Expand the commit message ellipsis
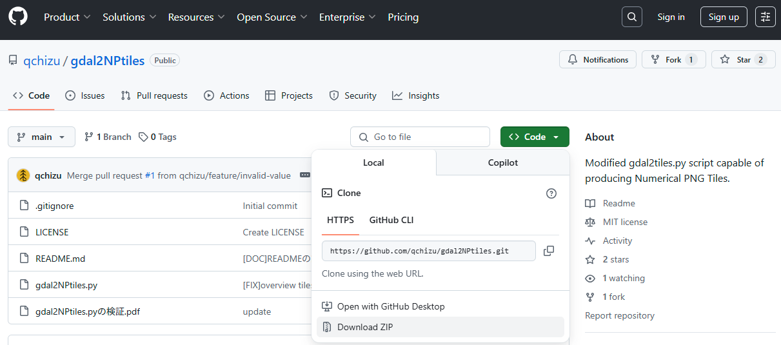 click(305, 175)
